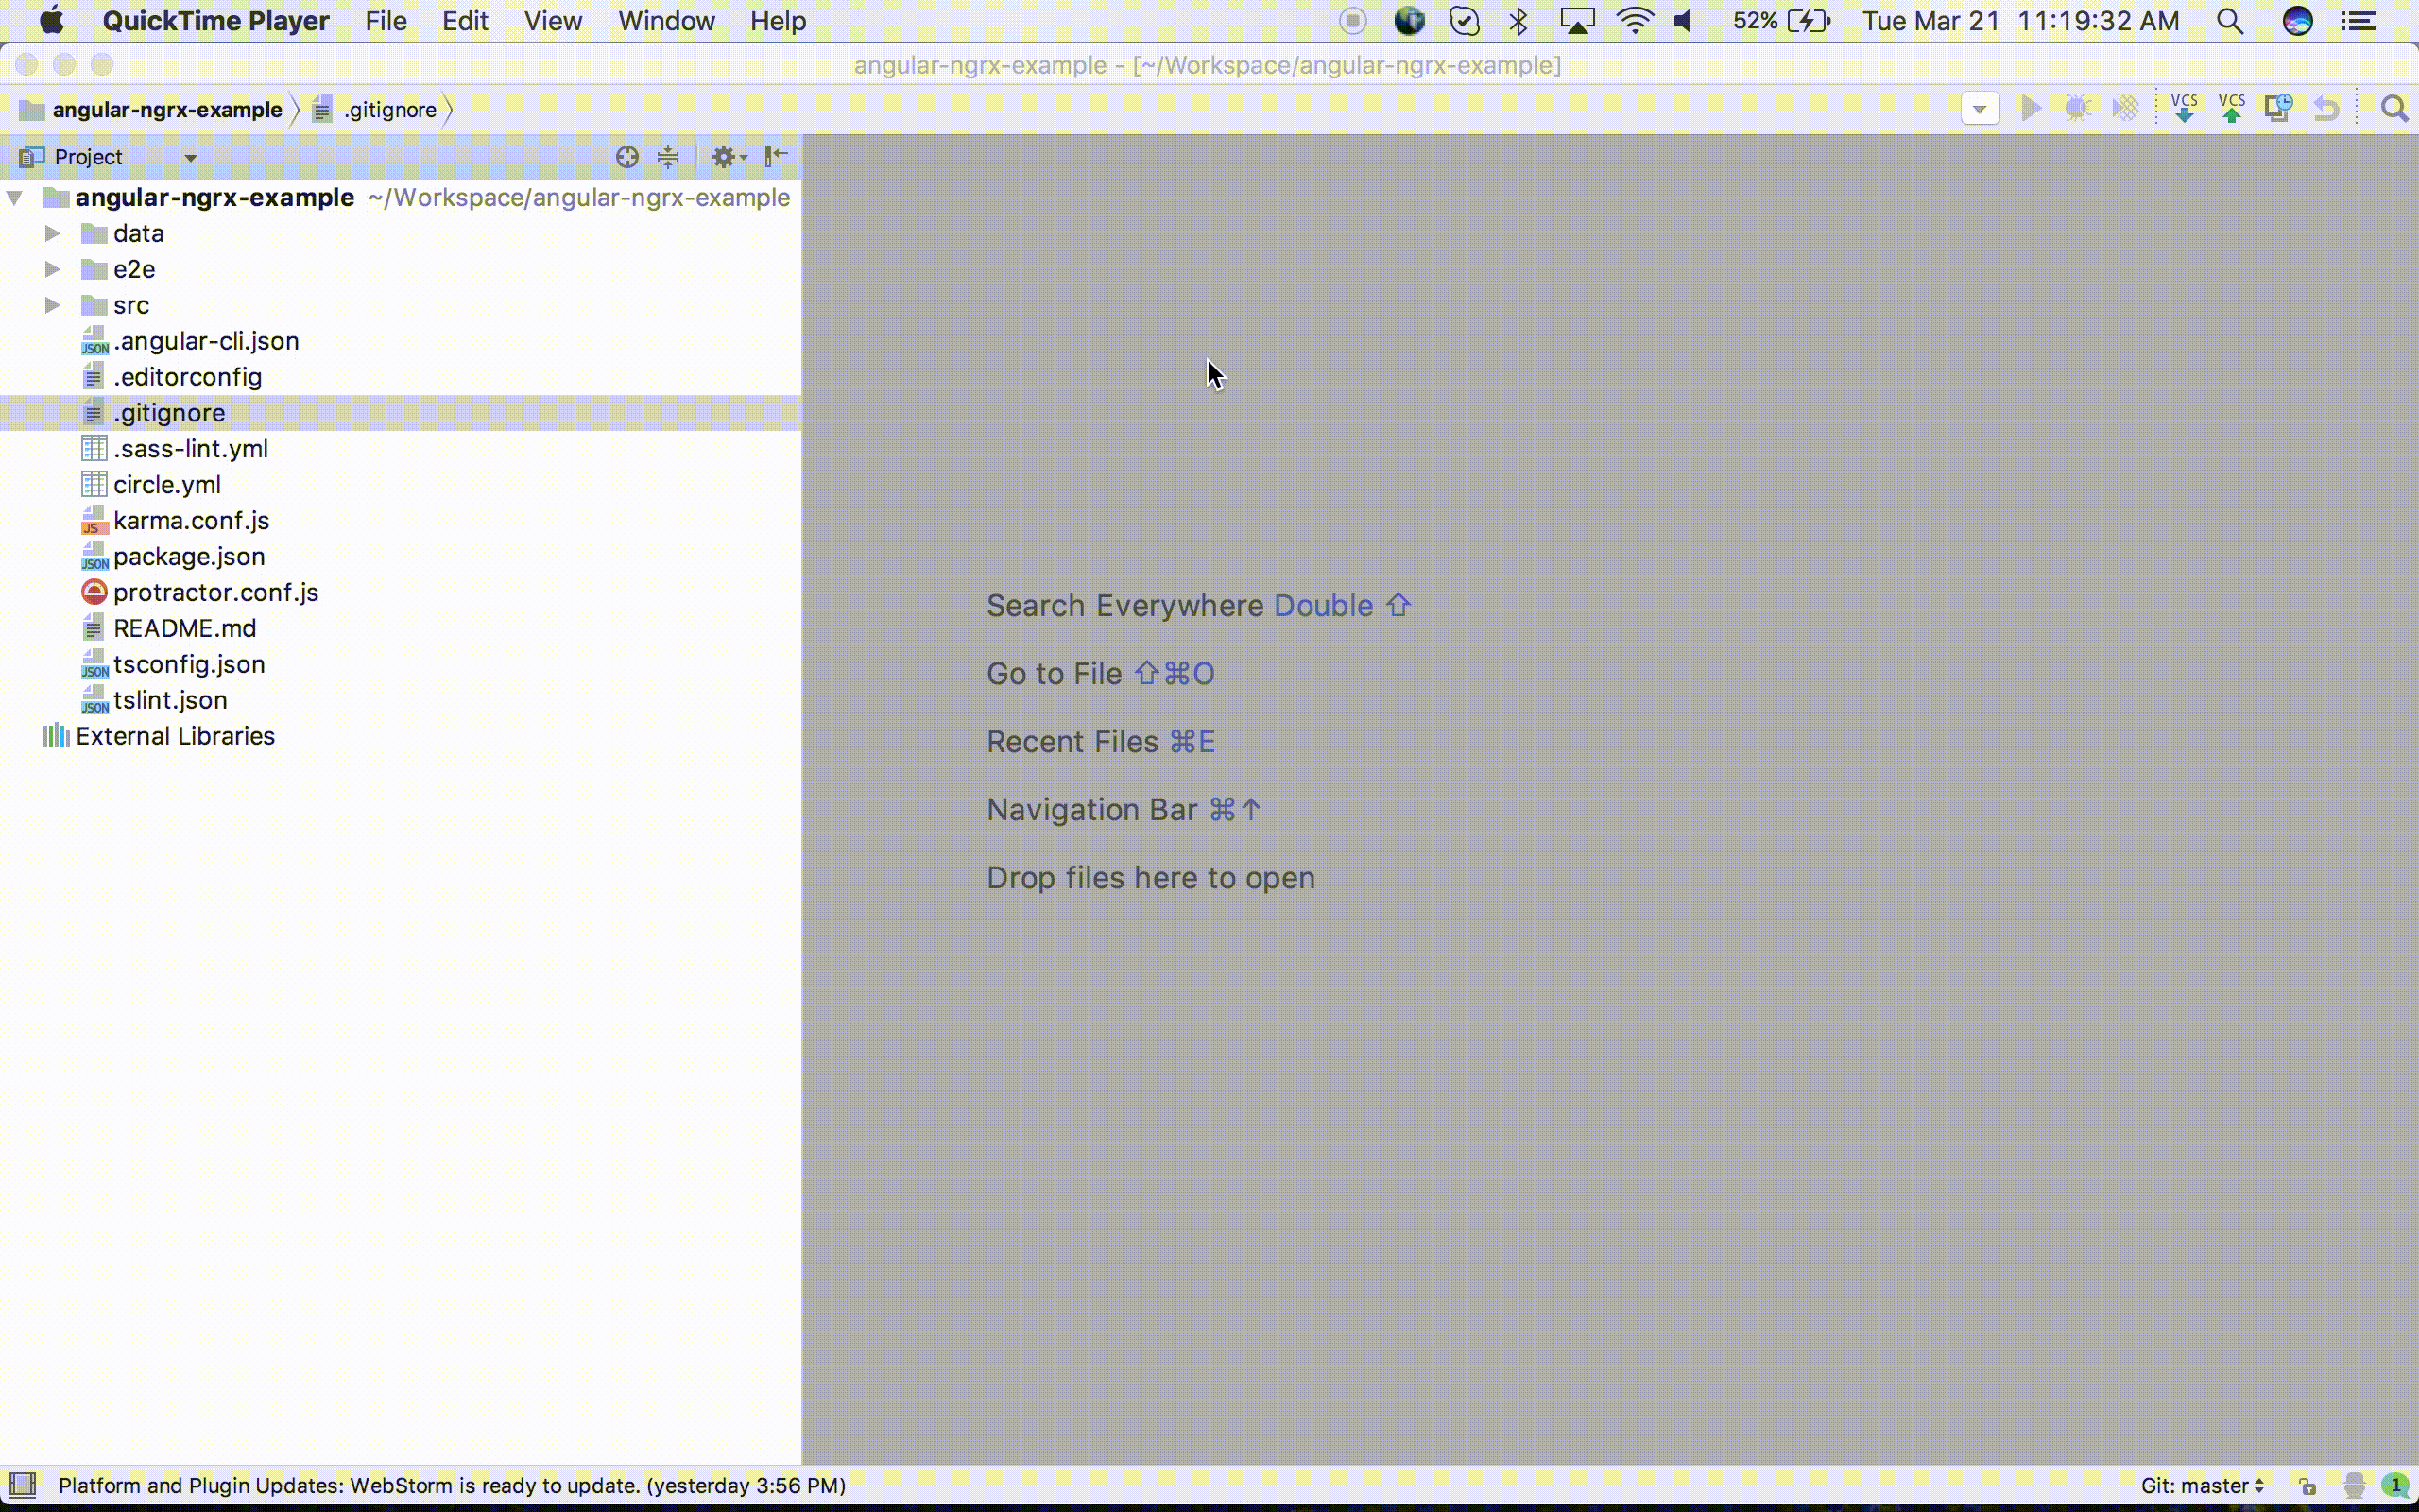Click the VCS icon in top-right toolbar
This screenshot has width=2419, height=1512.
2184,108
